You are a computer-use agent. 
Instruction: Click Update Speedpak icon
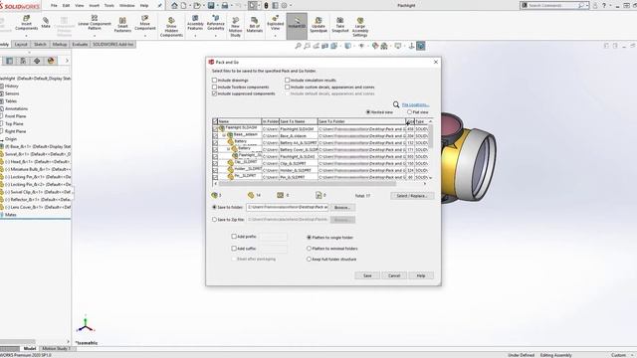pyautogui.click(x=318, y=25)
